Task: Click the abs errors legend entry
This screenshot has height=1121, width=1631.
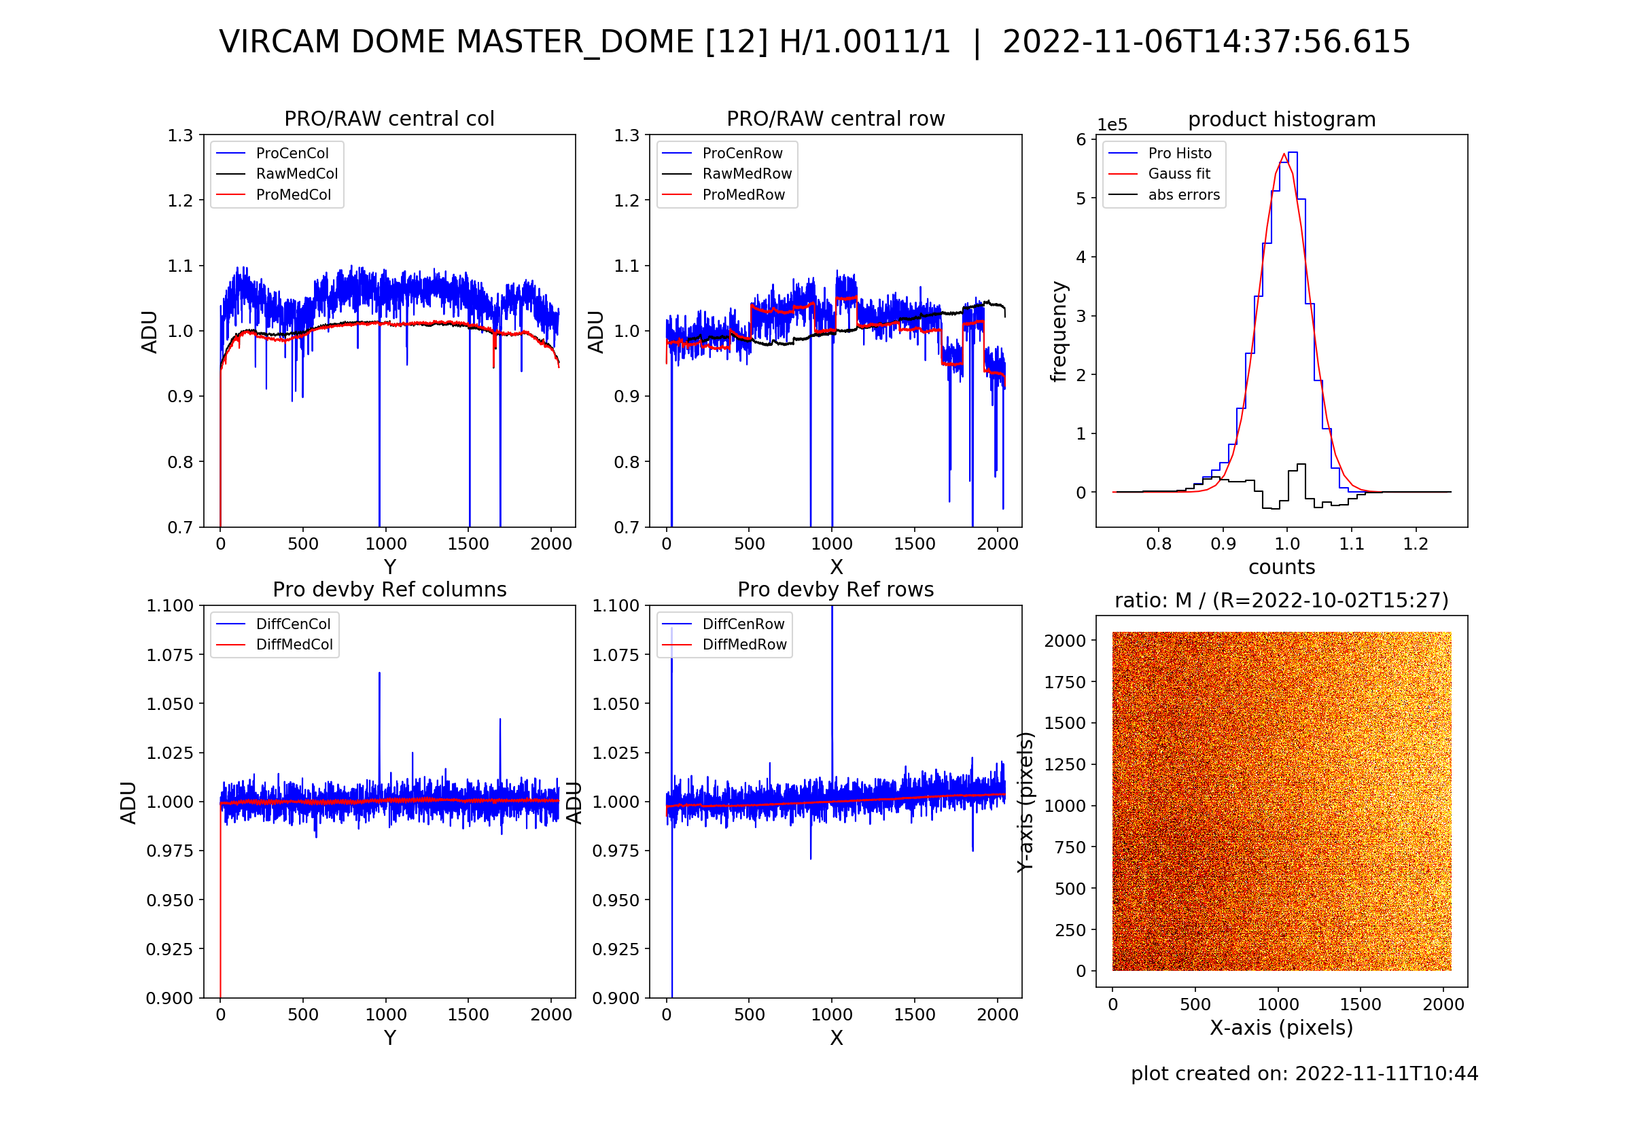Action: pos(1184,194)
